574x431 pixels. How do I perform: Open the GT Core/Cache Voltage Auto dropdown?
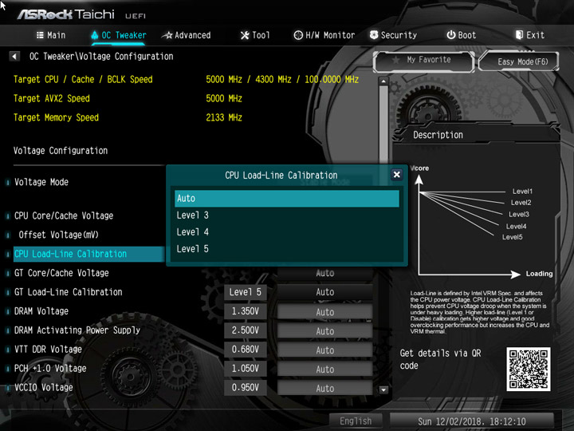(324, 274)
